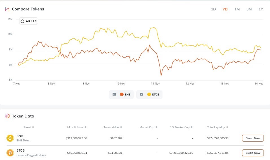
Task: Click the Token Data coin icon
Action: pyautogui.click(x=7, y=116)
